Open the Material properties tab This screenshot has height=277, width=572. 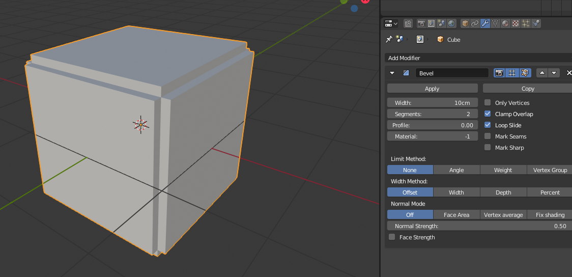tap(505, 24)
